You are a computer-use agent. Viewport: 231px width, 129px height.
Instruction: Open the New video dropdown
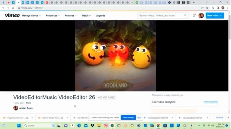tap(215, 16)
